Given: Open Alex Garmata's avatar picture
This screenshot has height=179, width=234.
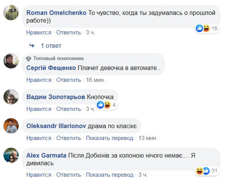Looking at the screenshot, I should (x=11, y=155).
